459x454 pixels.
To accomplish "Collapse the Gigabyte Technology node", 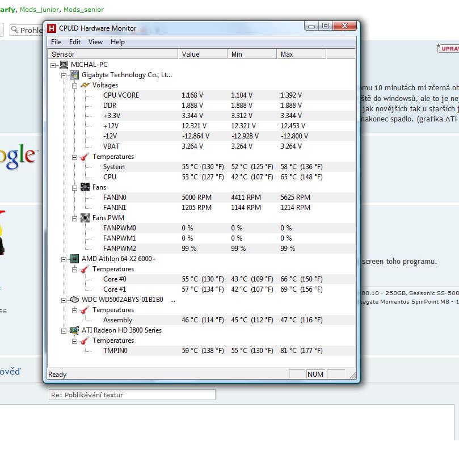I will click(x=64, y=75).
